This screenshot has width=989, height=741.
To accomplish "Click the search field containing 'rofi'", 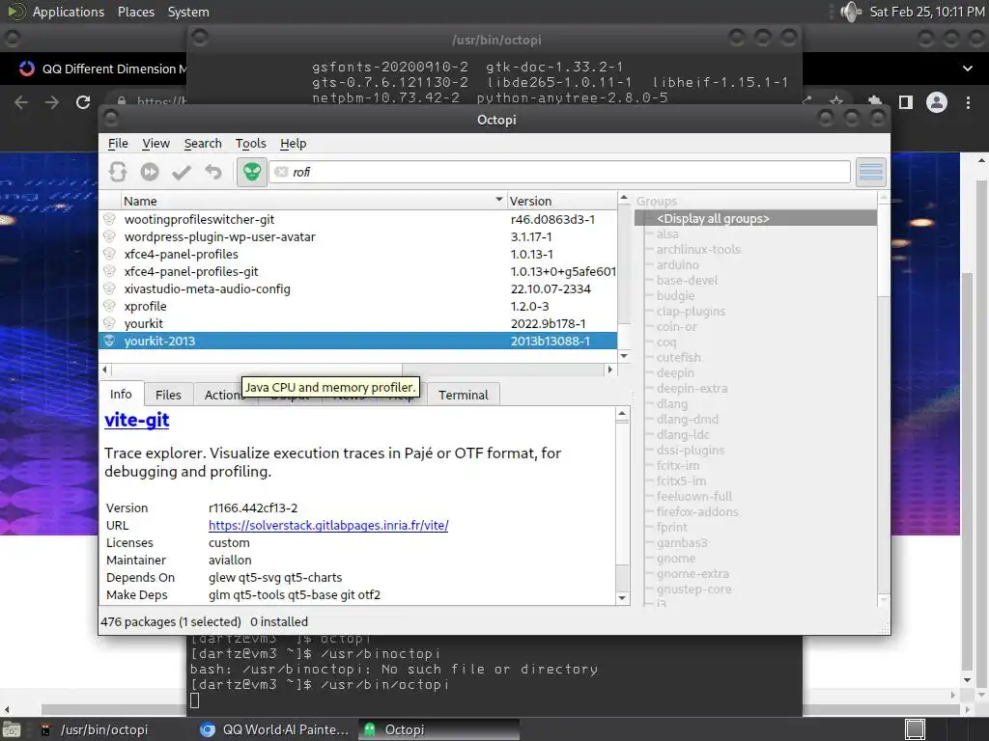I will 559,172.
